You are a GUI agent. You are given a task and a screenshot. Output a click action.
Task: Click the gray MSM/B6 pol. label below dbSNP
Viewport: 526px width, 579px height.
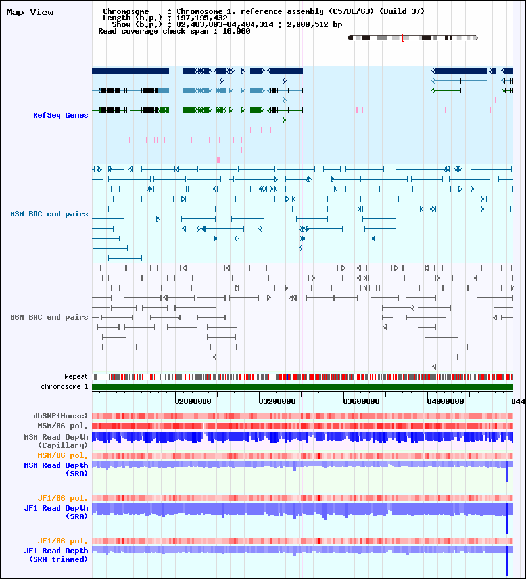[x=62, y=426]
